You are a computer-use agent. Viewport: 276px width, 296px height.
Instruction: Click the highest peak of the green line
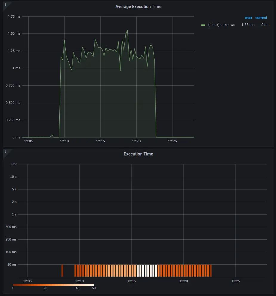[127, 30]
